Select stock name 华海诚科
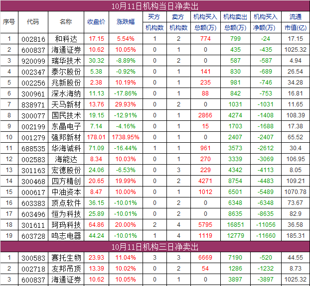The width and height of the screenshot is (310, 286). click(x=66, y=148)
